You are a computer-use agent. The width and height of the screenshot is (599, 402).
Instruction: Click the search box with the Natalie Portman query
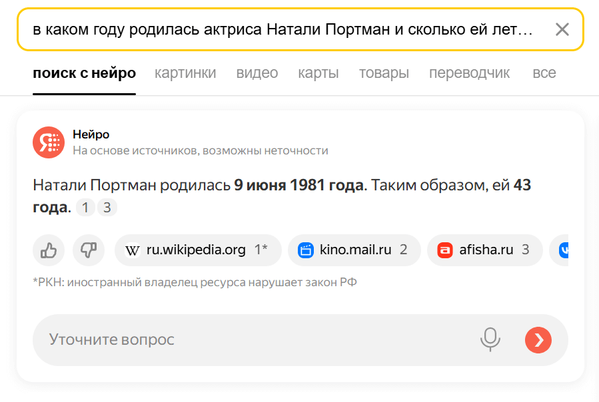click(283, 30)
